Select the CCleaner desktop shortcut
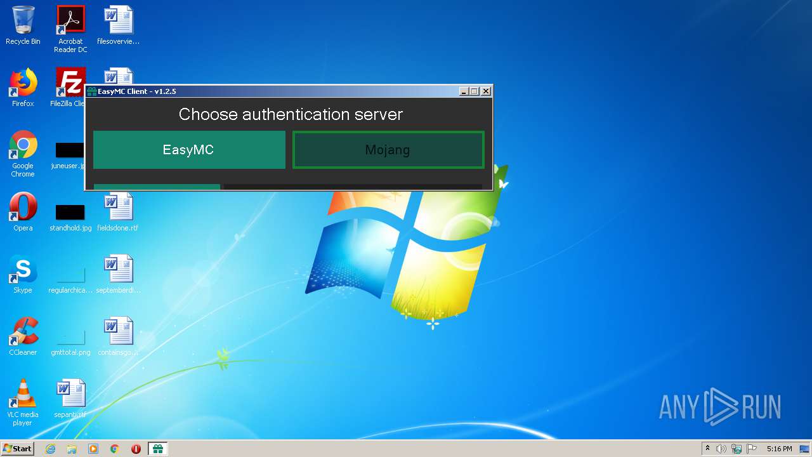812x457 pixels. (23, 336)
